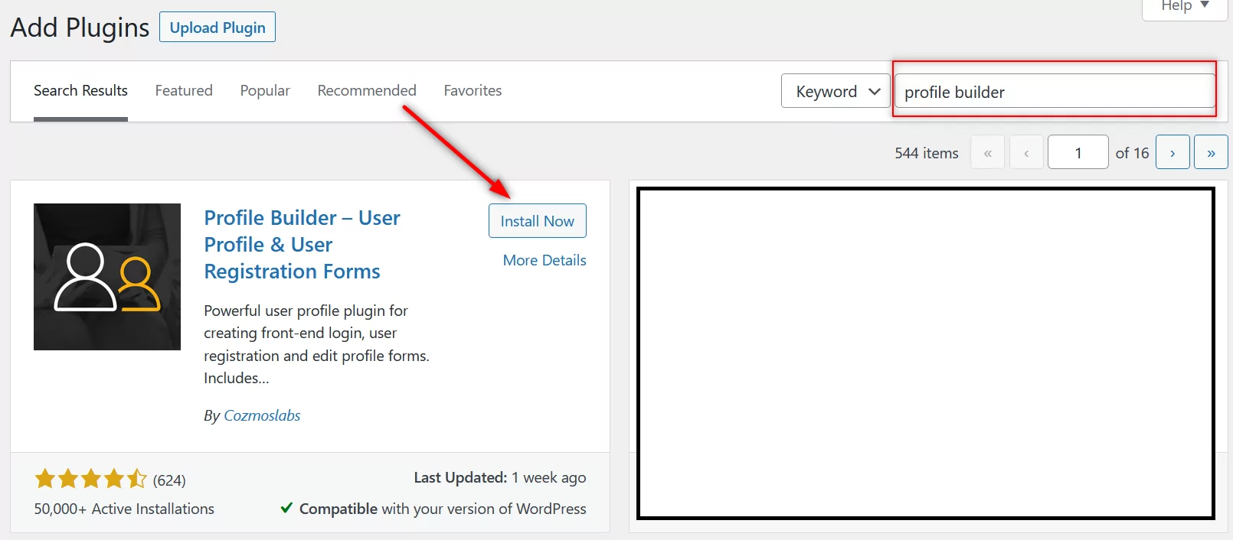Click the green compatibility checkmark icon
This screenshot has width=1233, height=540.
point(286,508)
